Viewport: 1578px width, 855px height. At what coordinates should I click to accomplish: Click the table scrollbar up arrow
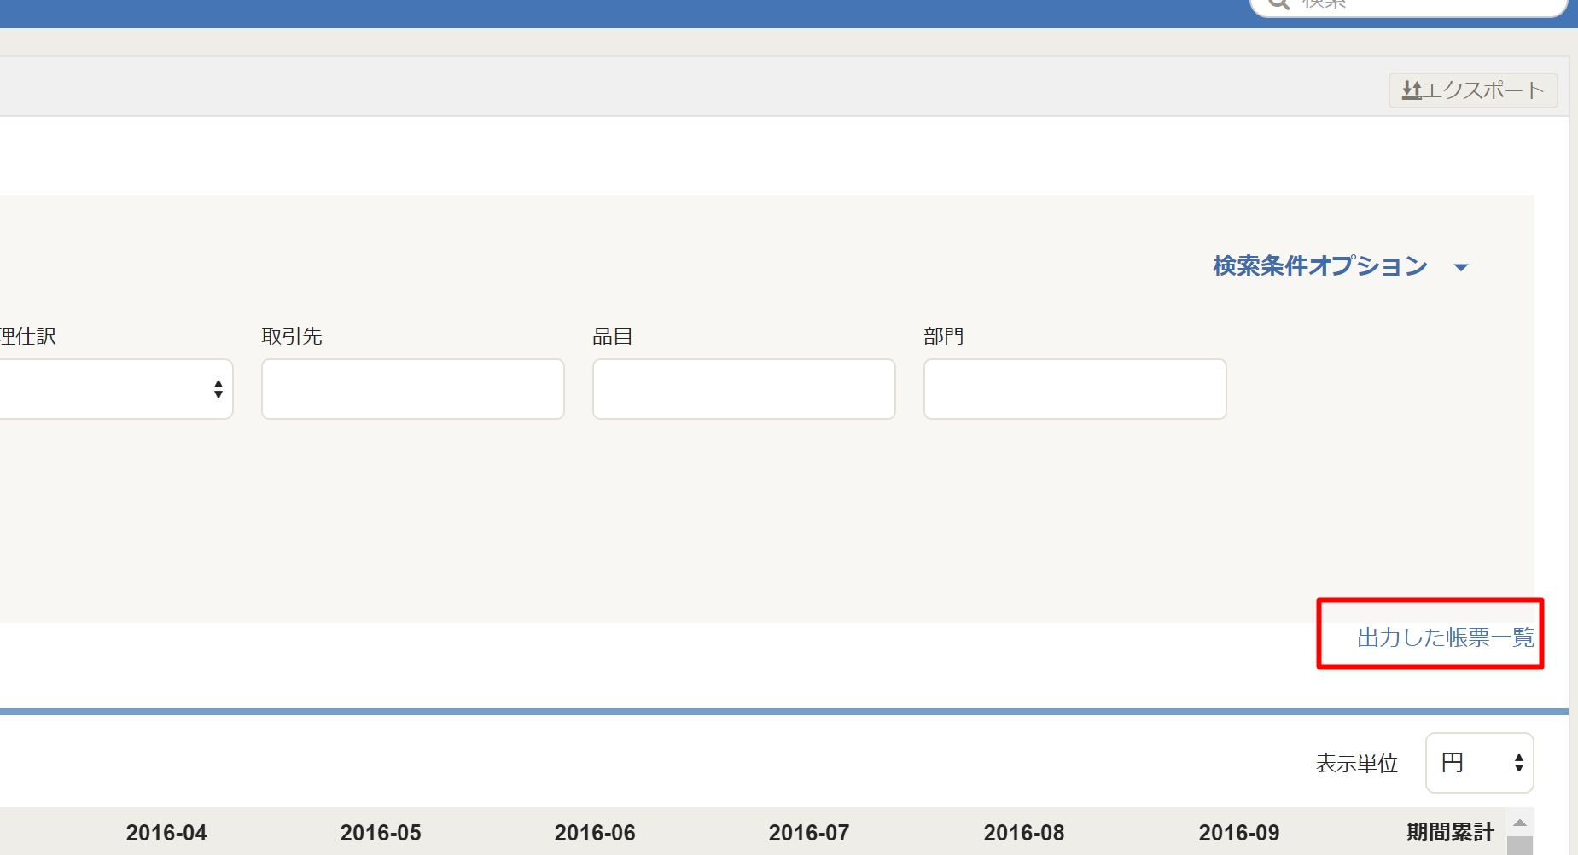pos(1520,823)
